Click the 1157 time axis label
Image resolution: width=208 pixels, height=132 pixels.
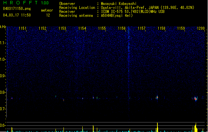pyautogui.click(x=142, y=28)
